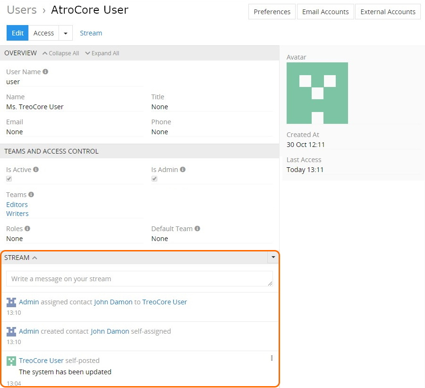Click the 13:04 timestamp of self-posted message

coord(14,383)
